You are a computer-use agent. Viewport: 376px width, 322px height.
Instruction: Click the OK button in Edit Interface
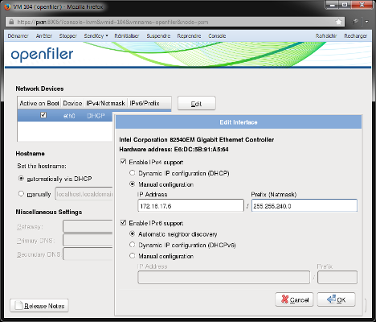pyautogui.click(x=337, y=299)
